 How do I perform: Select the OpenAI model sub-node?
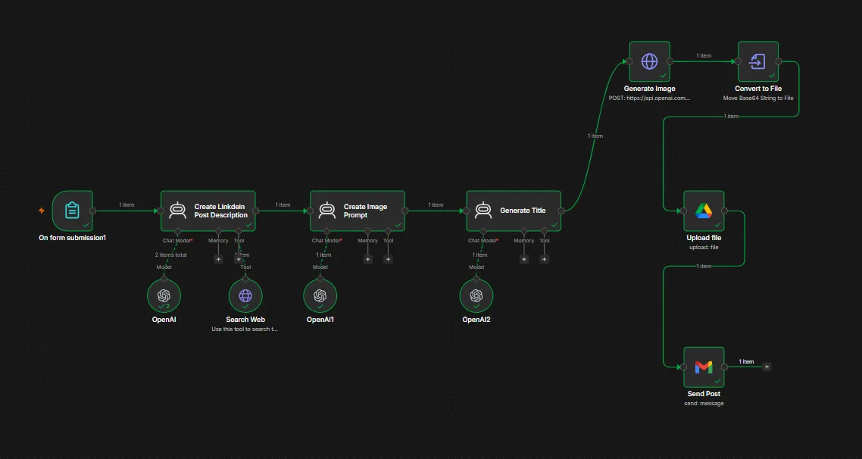click(164, 295)
